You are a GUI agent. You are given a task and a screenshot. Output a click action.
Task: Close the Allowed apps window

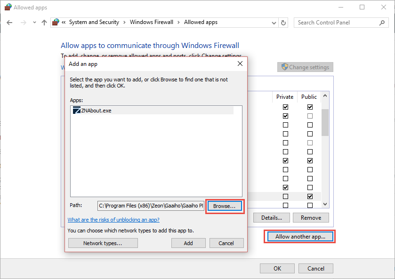[x=383, y=8]
